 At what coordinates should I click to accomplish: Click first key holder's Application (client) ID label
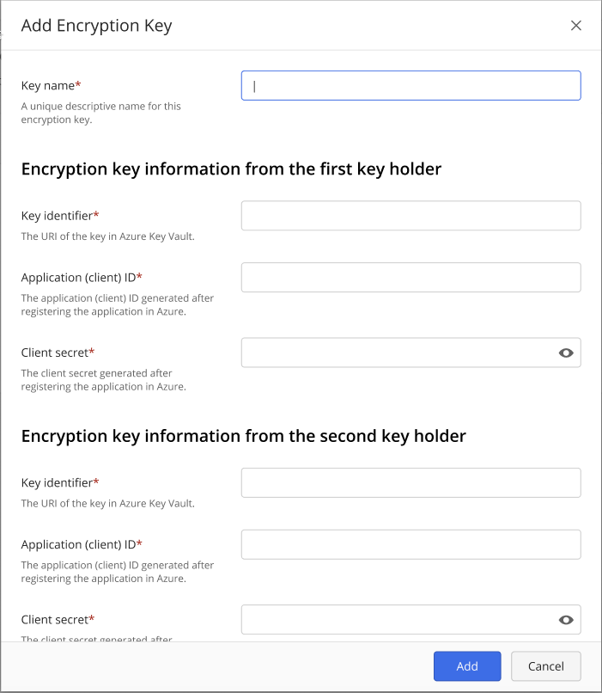point(81,277)
